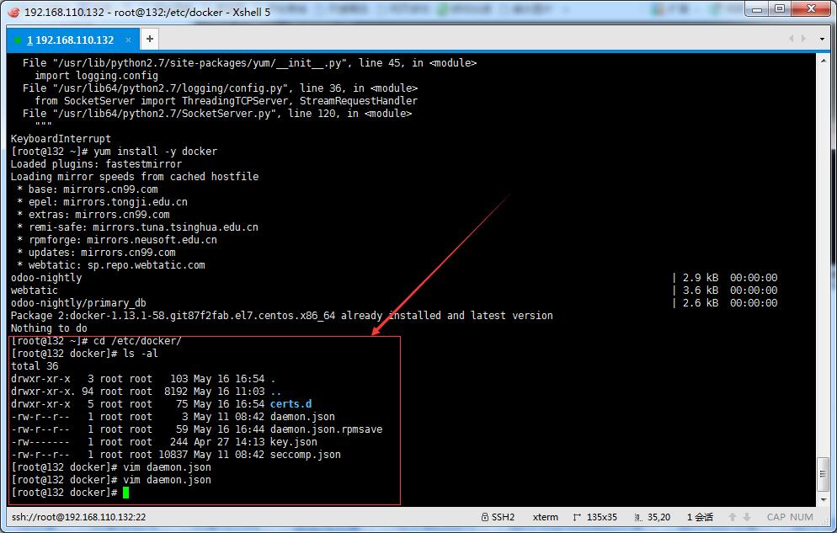Click the tab scroll right arrow
Viewport: 837px width, 533px height.
tap(803, 39)
